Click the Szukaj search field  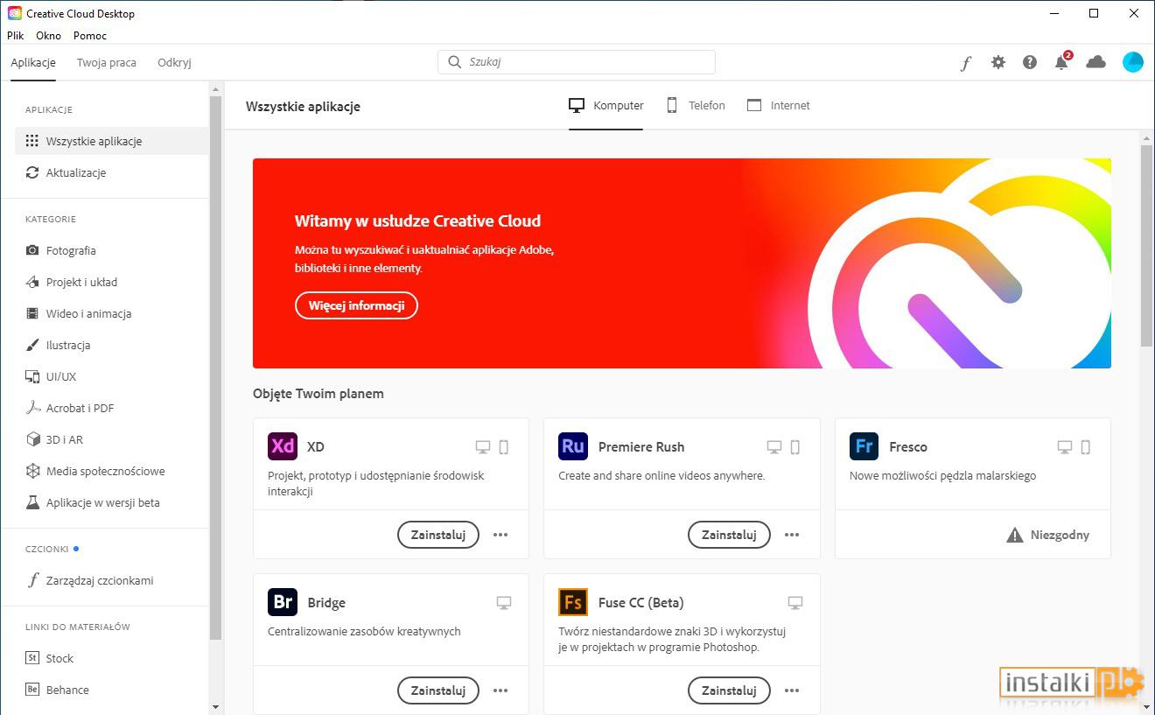click(577, 62)
